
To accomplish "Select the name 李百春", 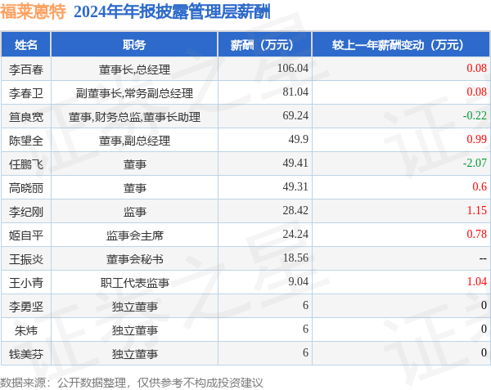I will click(26, 69).
